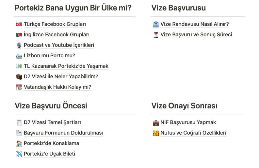Viewport: 259px width, 168px height.
Task: Click the suitcase icon beside D7 Vizesi
Action: pyautogui.click(x=19, y=77)
